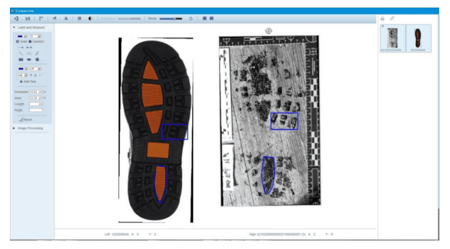The width and height of the screenshot is (450, 249).
Task: Toggle underline text formatting
Action: point(35,75)
